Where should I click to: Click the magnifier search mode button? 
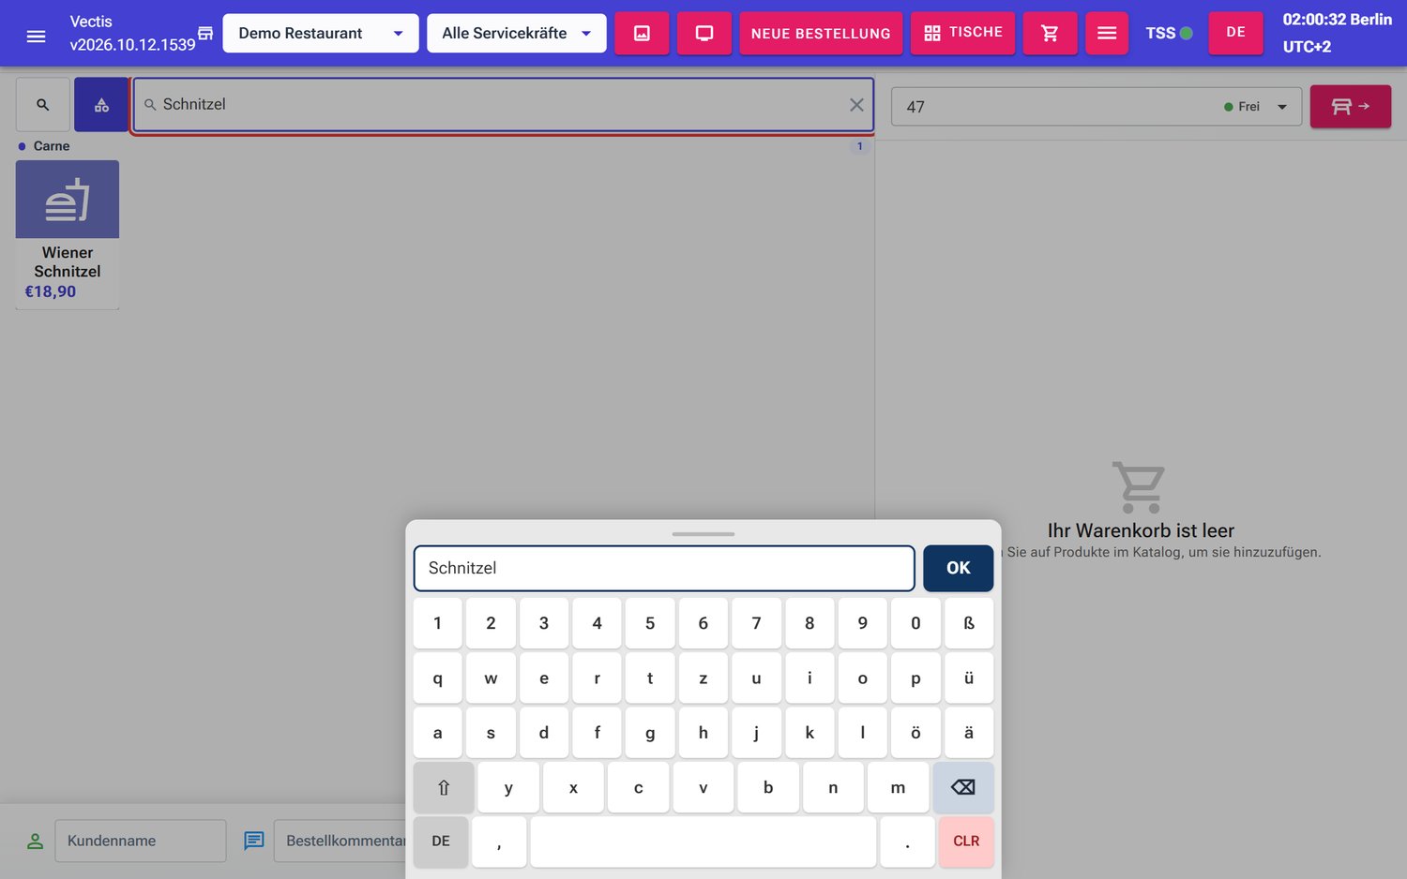click(43, 105)
